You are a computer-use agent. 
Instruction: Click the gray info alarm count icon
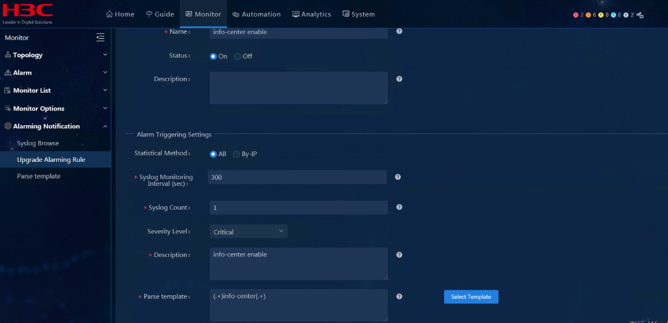coord(625,15)
